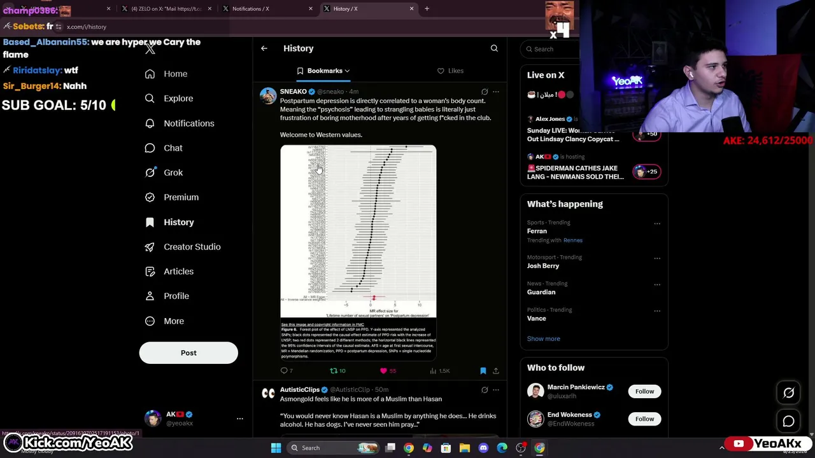Image resolution: width=815 pixels, height=458 pixels.
Task: Switch to the ZELO on X browser tab
Action: [166, 9]
